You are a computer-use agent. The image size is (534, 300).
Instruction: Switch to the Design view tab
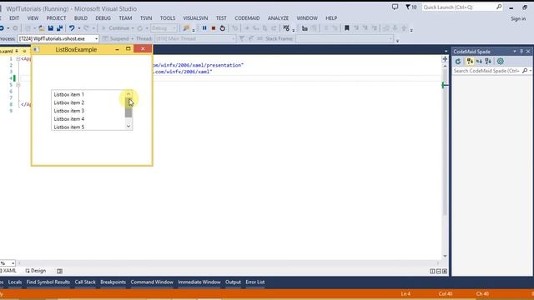click(x=36, y=271)
